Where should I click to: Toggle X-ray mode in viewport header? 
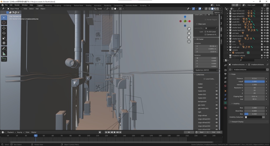pyautogui.click(x=206, y=9)
